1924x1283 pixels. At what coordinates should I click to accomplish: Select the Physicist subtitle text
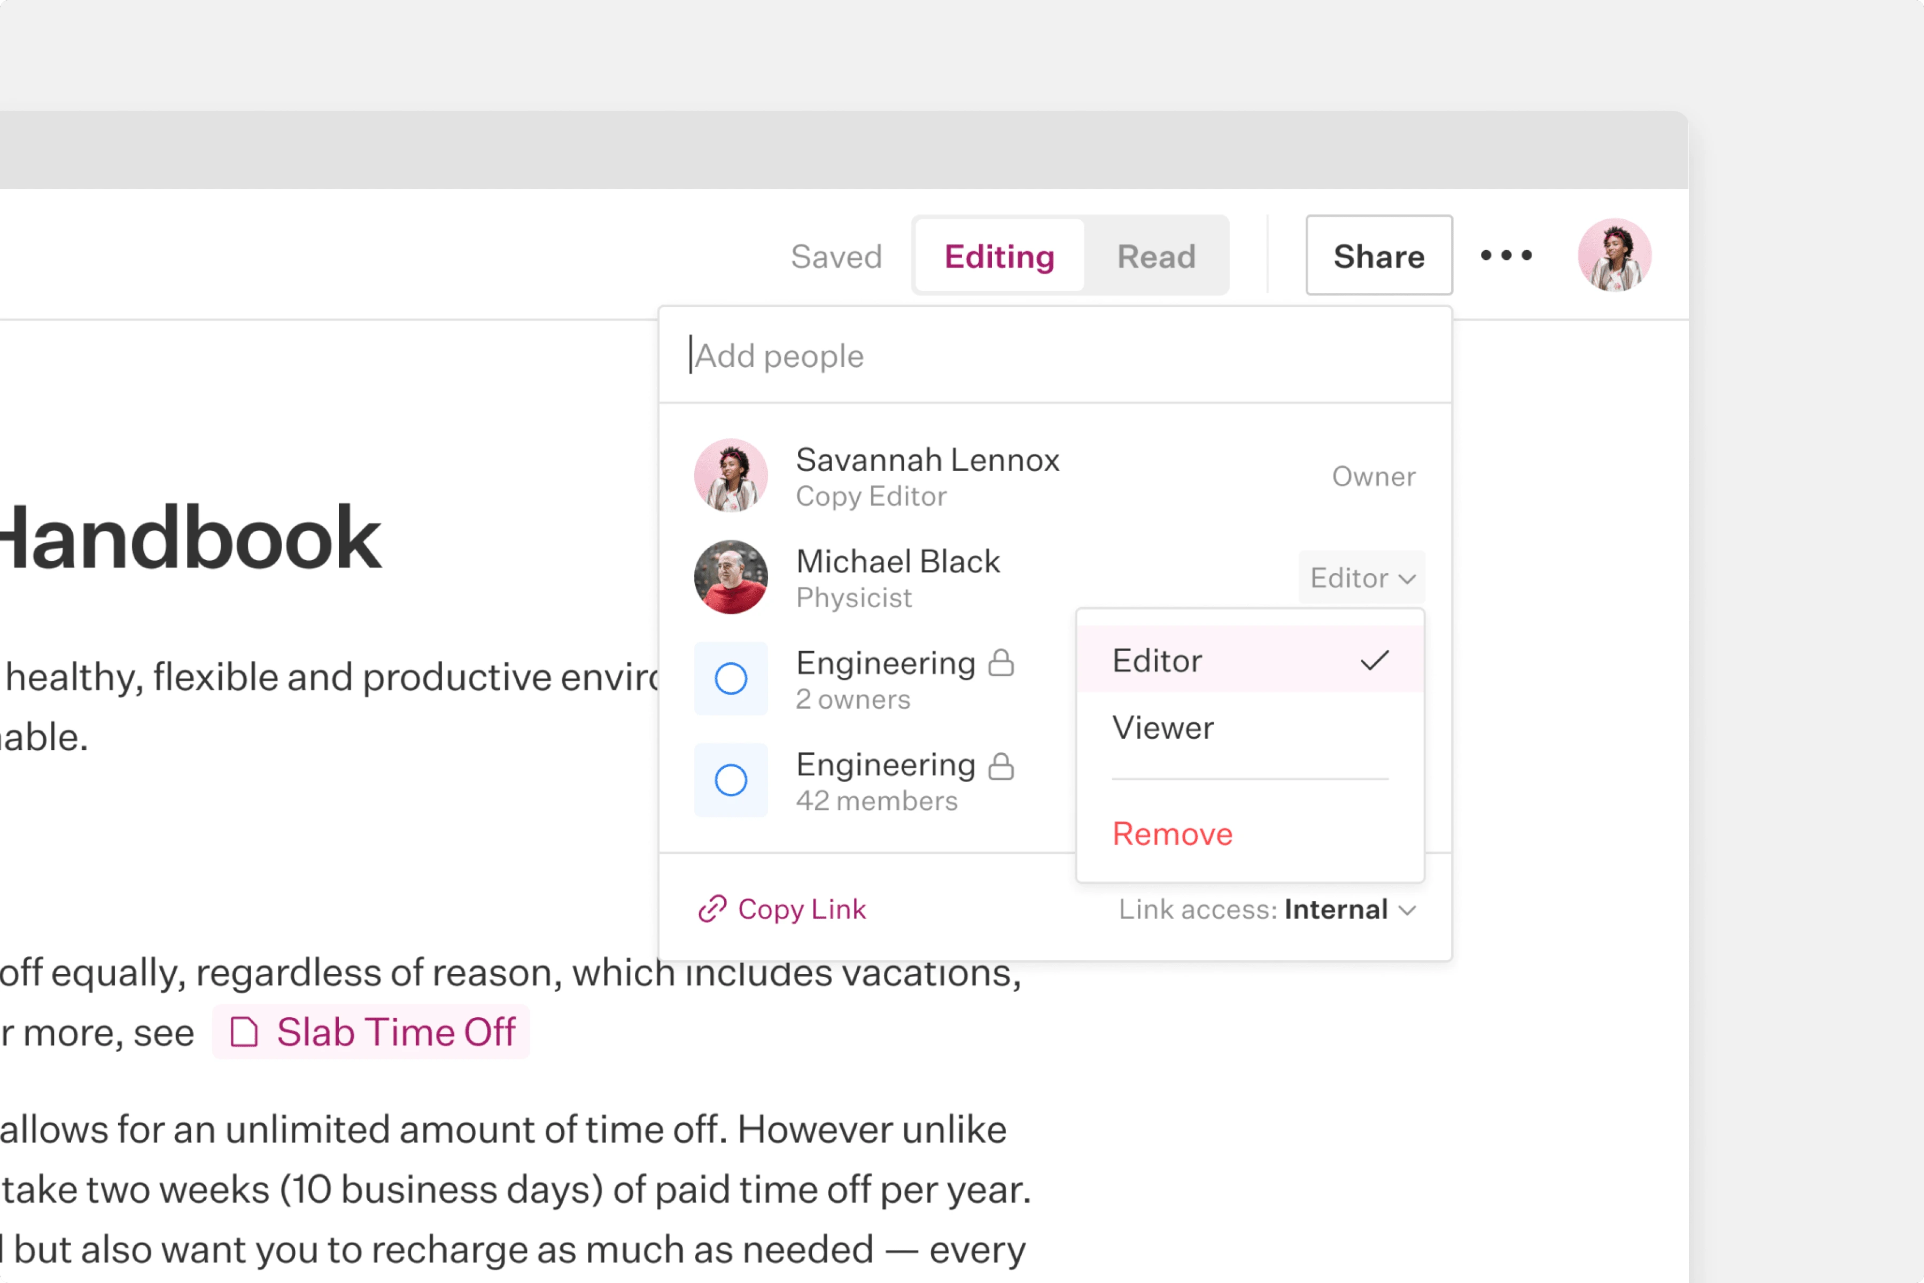[x=853, y=597]
